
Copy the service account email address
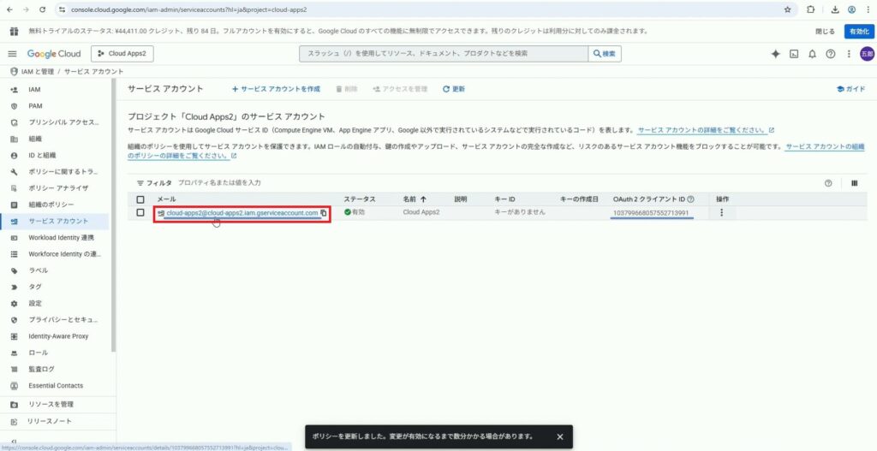click(x=324, y=213)
